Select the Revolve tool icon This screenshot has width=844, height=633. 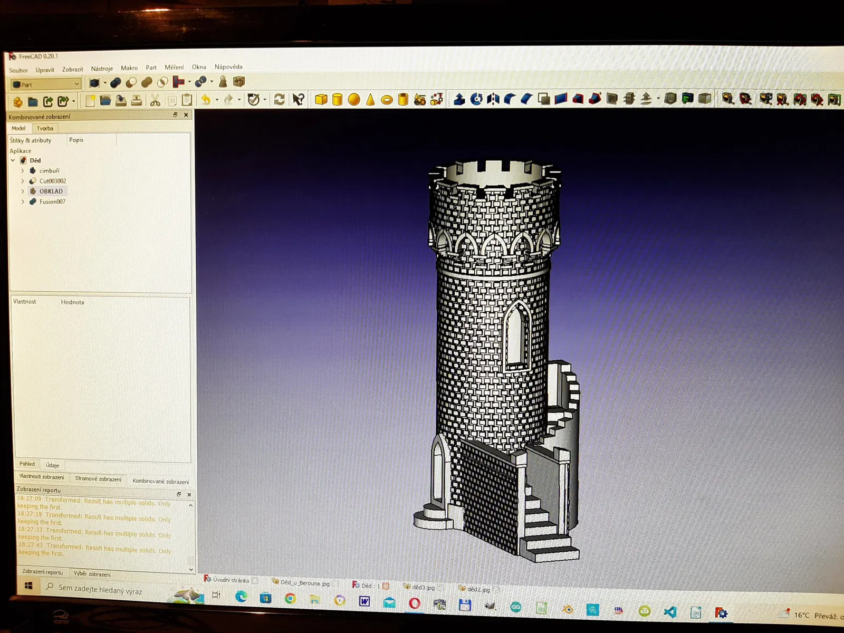pos(476,99)
